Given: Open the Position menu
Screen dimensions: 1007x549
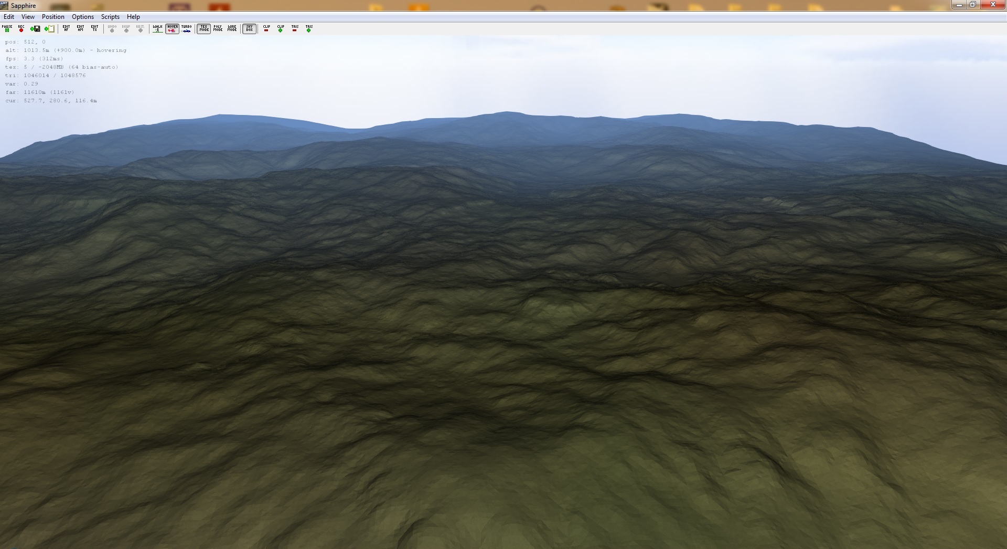Looking at the screenshot, I should click(x=53, y=17).
